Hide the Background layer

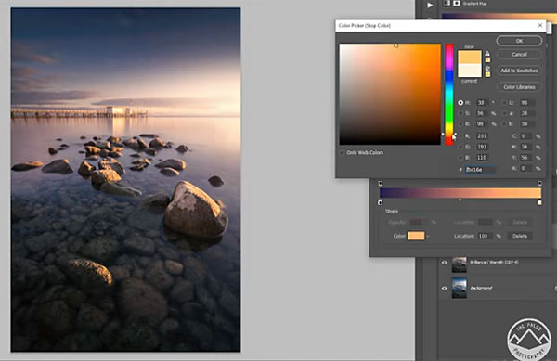point(444,288)
